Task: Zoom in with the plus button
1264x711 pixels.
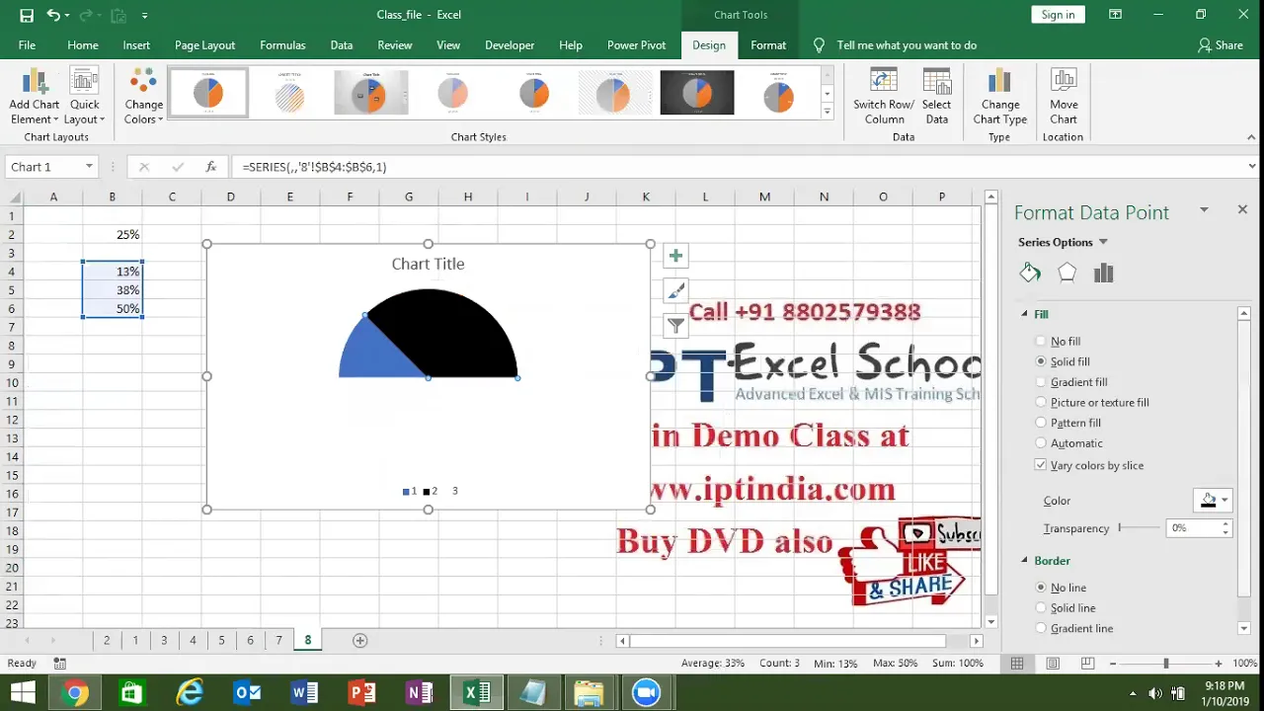Action: (1219, 664)
